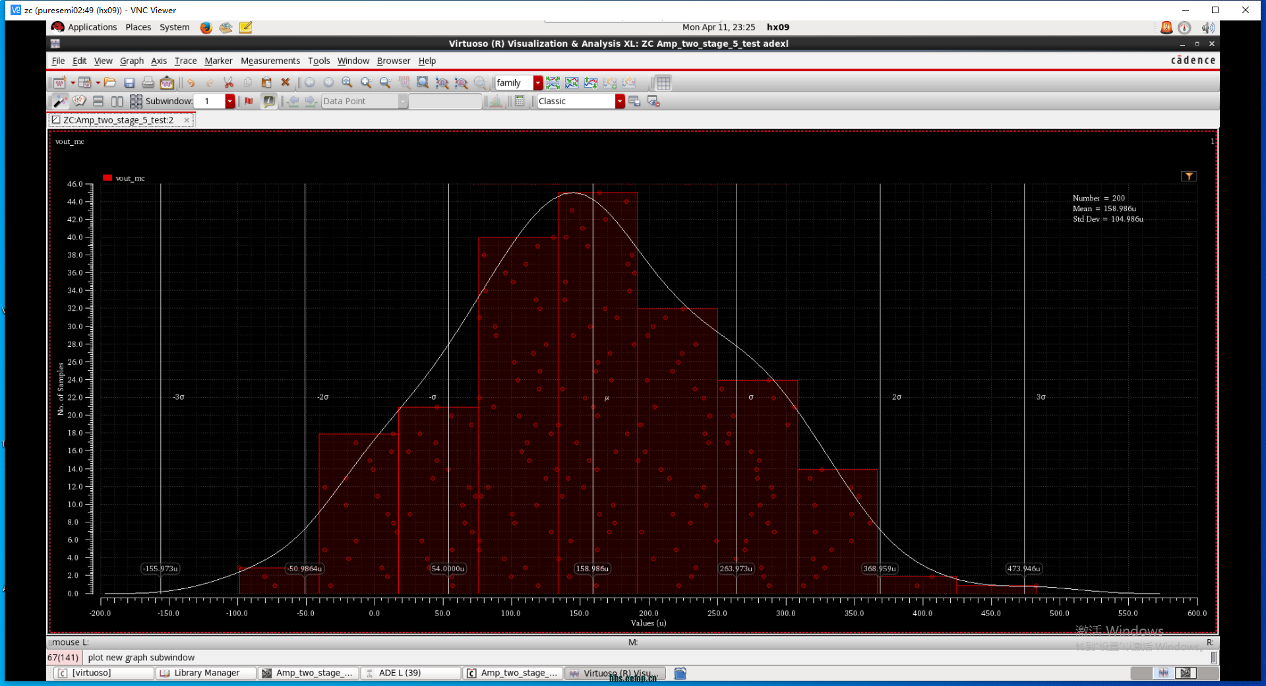
Task: Open a new graph window from toolbar
Action: pyautogui.click(x=59, y=82)
